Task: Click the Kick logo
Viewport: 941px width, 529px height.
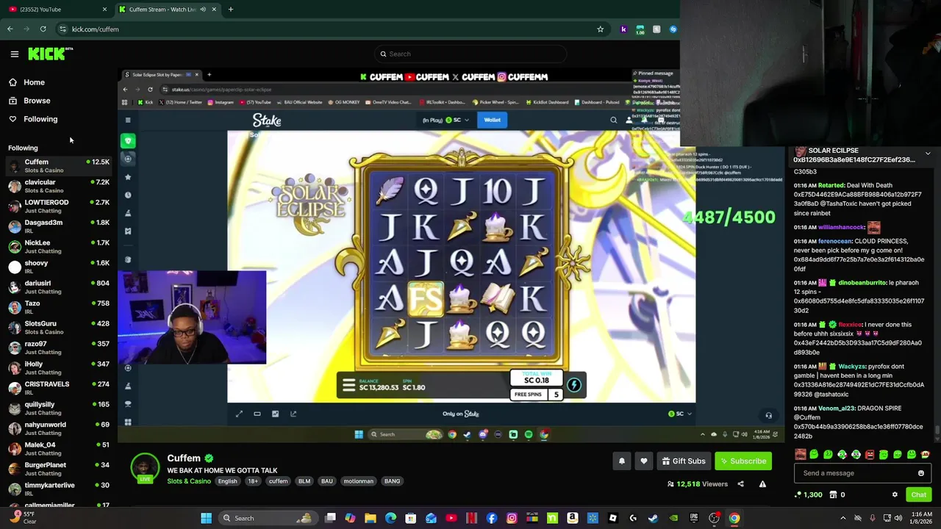Action: [x=50, y=54]
